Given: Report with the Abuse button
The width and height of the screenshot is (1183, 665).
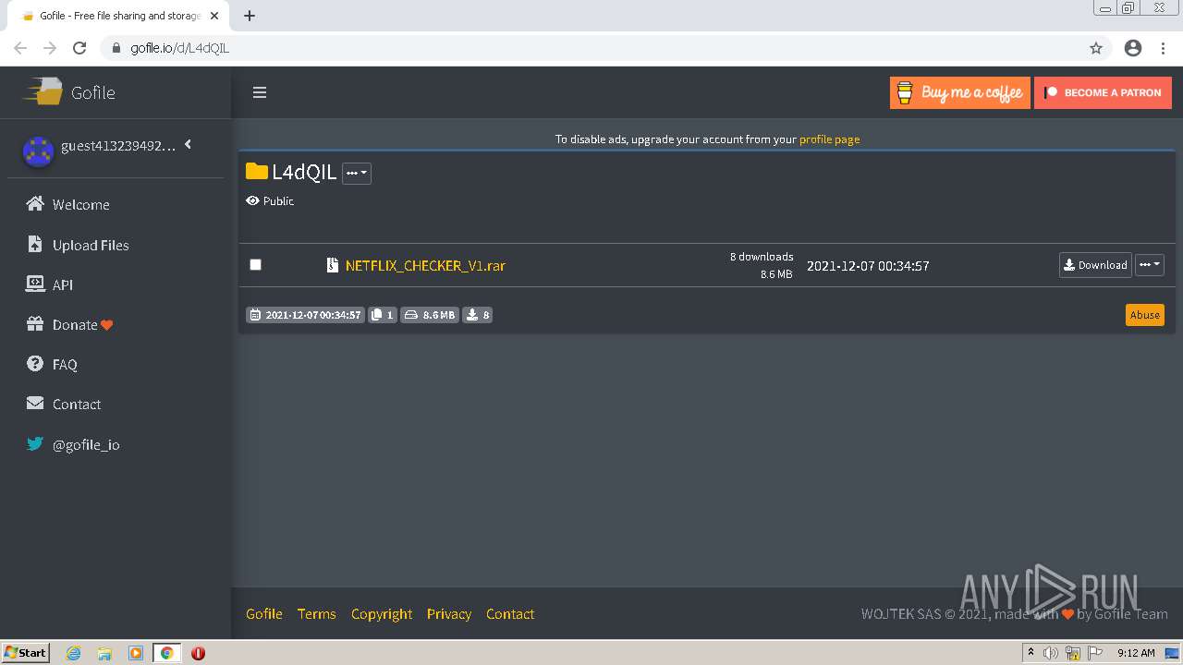Looking at the screenshot, I should (x=1144, y=315).
